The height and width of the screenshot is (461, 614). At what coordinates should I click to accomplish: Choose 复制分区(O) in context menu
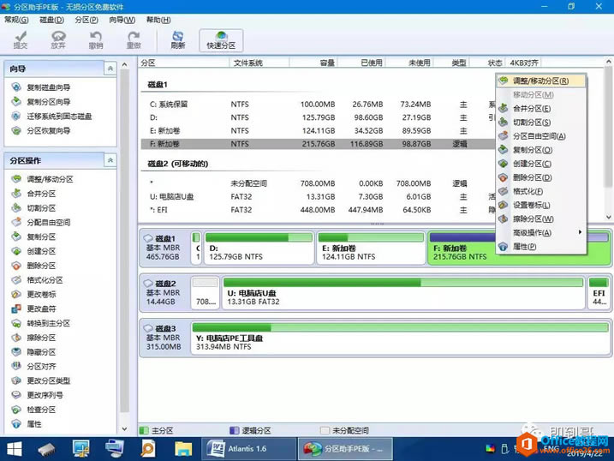pyautogui.click(x=541, y=150)
